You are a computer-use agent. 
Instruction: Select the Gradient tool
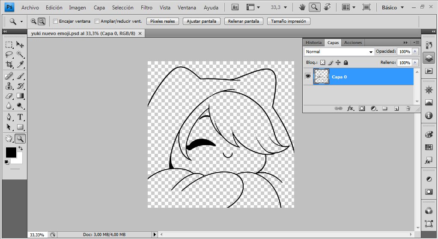pos(20,96)
